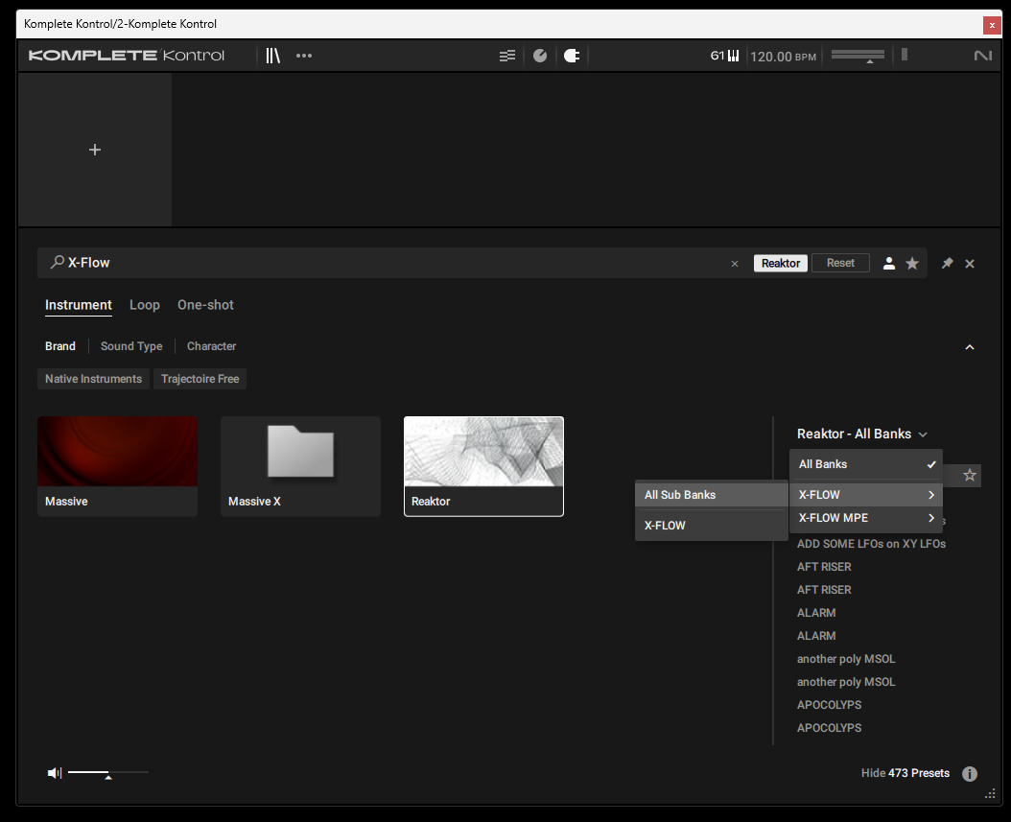Toggle favorites star filter in search bar
Screen dimensions: 1011x822
(911, 263)
